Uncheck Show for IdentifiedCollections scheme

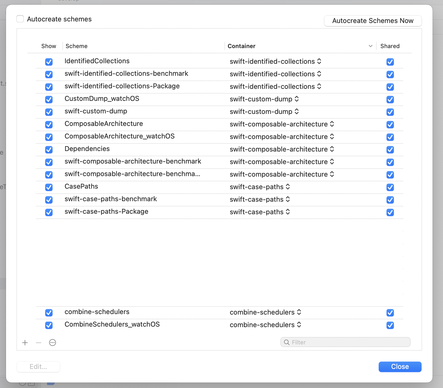point(49,62)
